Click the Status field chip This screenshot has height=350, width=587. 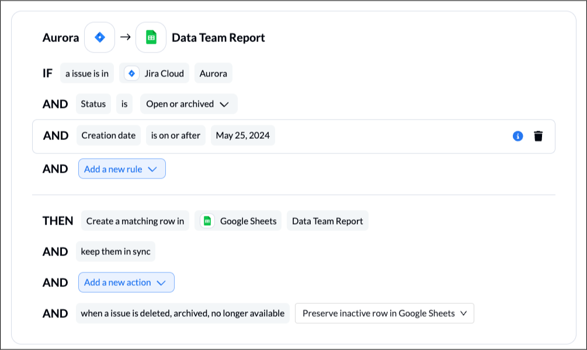[x=93, y=104]
